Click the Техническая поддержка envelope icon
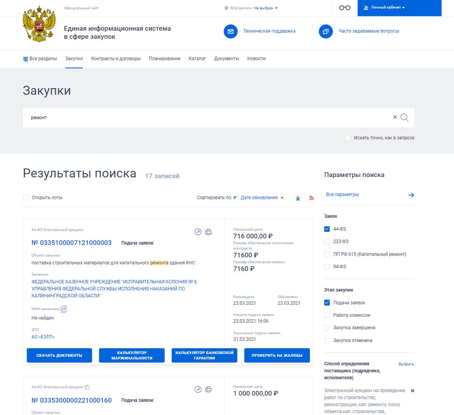Viewport: 454px width, 415px height. 230,31
